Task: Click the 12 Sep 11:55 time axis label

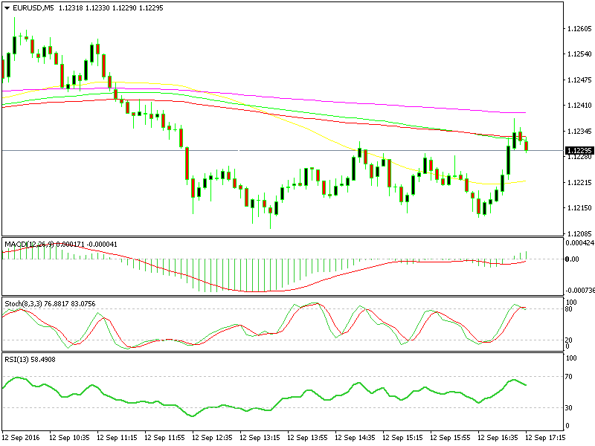Action: tap(164, 438)
